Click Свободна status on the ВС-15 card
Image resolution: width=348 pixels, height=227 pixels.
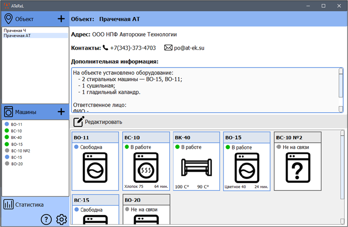point(91,210)
